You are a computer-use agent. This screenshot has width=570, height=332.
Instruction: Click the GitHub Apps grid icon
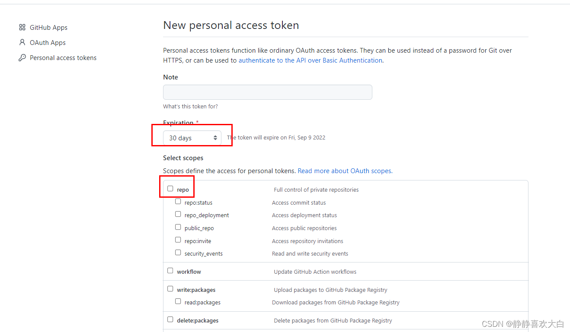[22, 27]
